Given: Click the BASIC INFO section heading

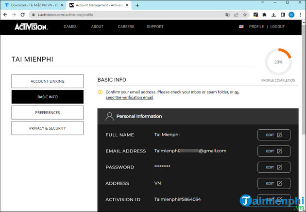Looking at the screenshot, I should click(x=112, y=80).
